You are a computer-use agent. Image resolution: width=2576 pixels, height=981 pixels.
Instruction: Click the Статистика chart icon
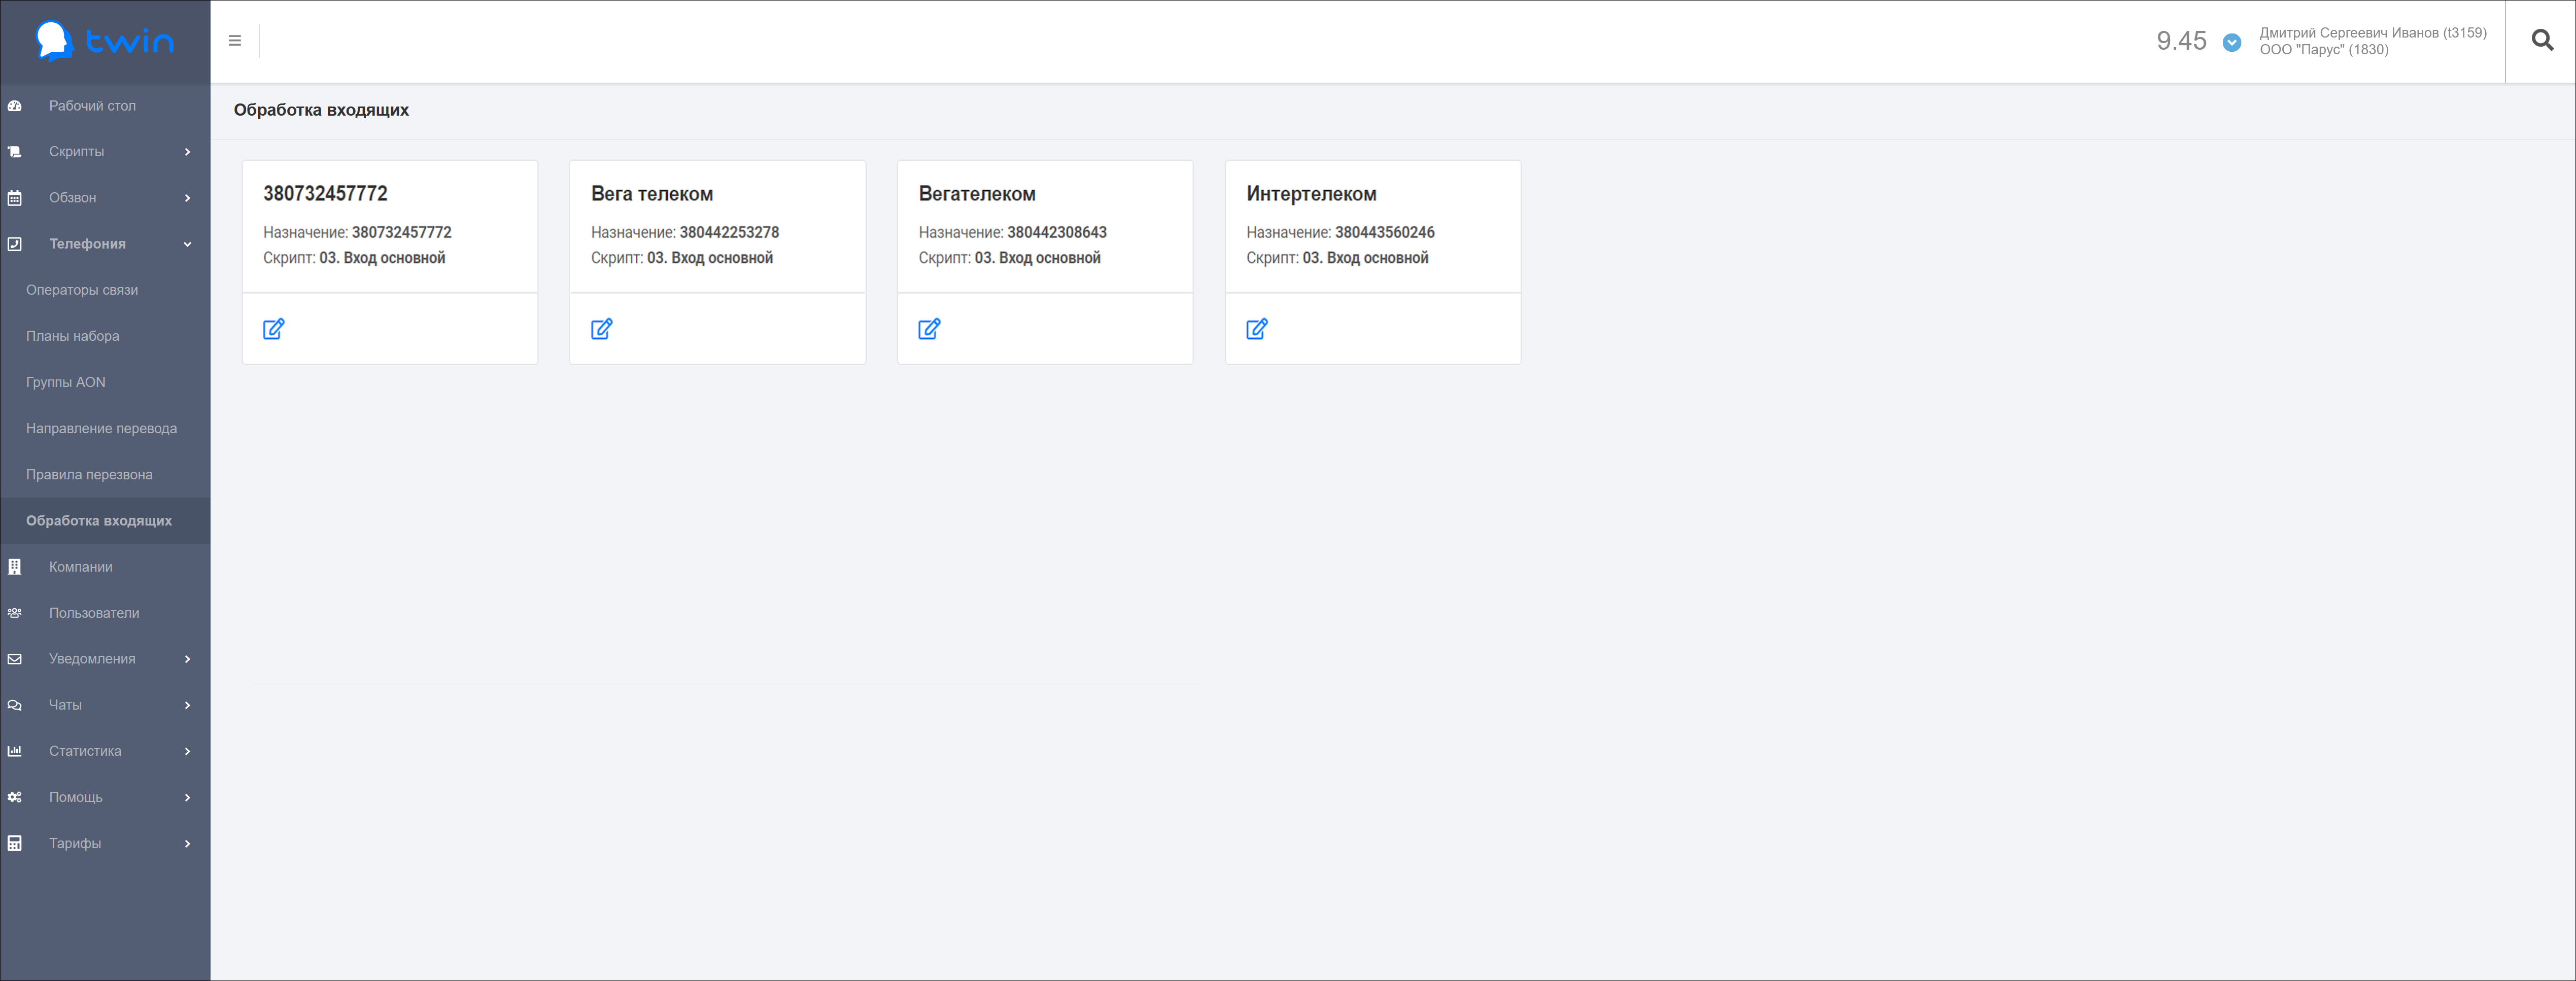15,751
